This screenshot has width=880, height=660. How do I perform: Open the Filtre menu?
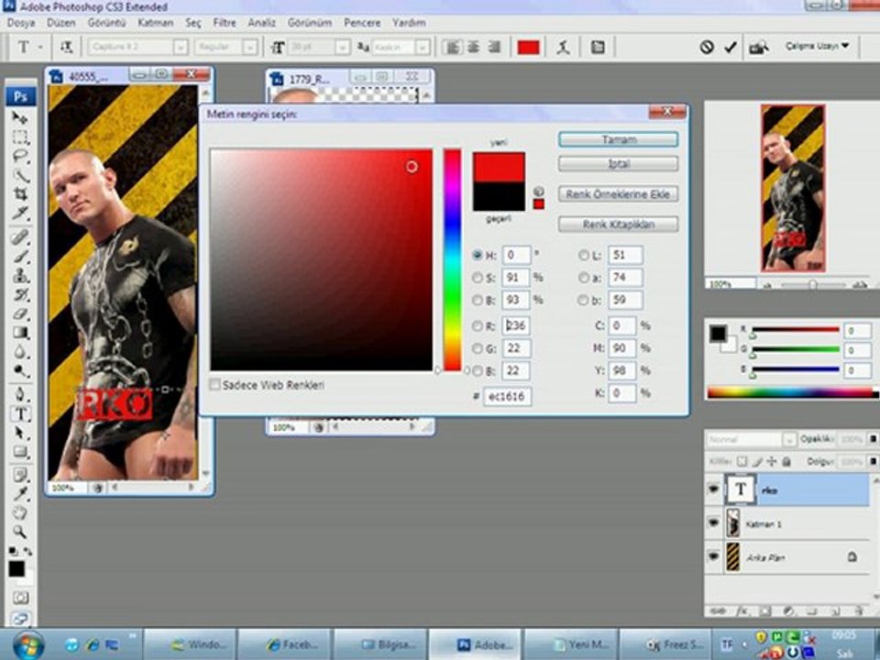point(225,22)
